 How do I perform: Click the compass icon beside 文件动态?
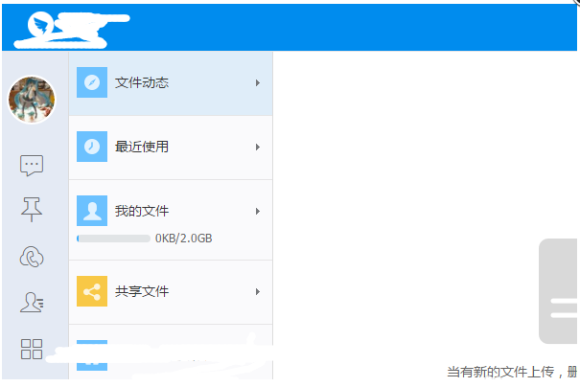coord(92,83)
